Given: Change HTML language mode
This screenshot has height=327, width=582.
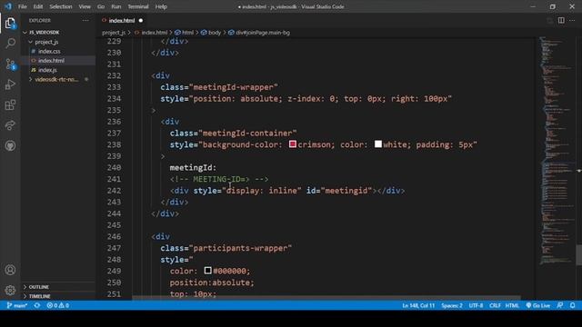Looking at the screenshot, I should (x=512, y=305).
